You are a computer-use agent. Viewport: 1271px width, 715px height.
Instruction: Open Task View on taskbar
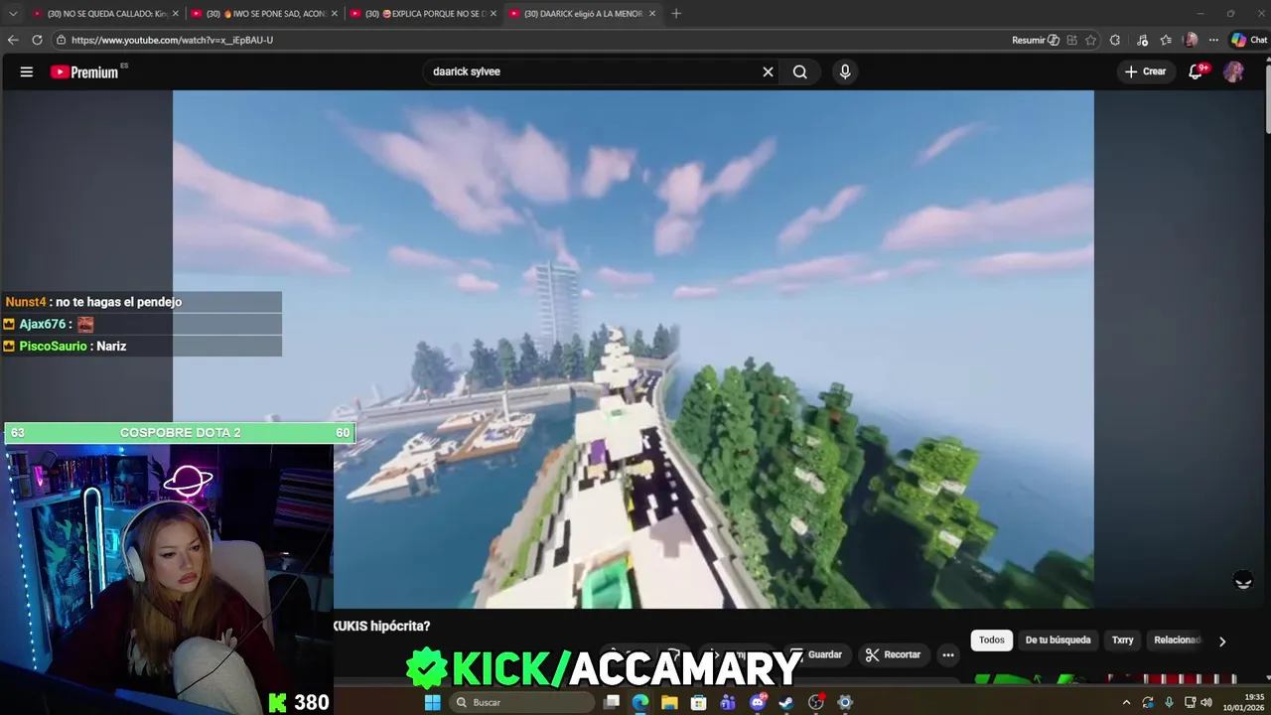[x=612, y=702]
